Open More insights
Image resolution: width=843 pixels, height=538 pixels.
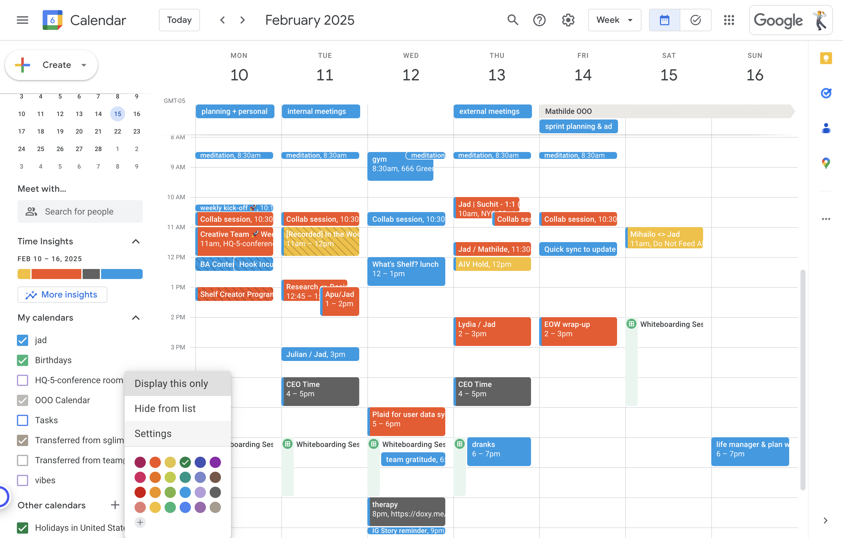(x=62, y=294)
